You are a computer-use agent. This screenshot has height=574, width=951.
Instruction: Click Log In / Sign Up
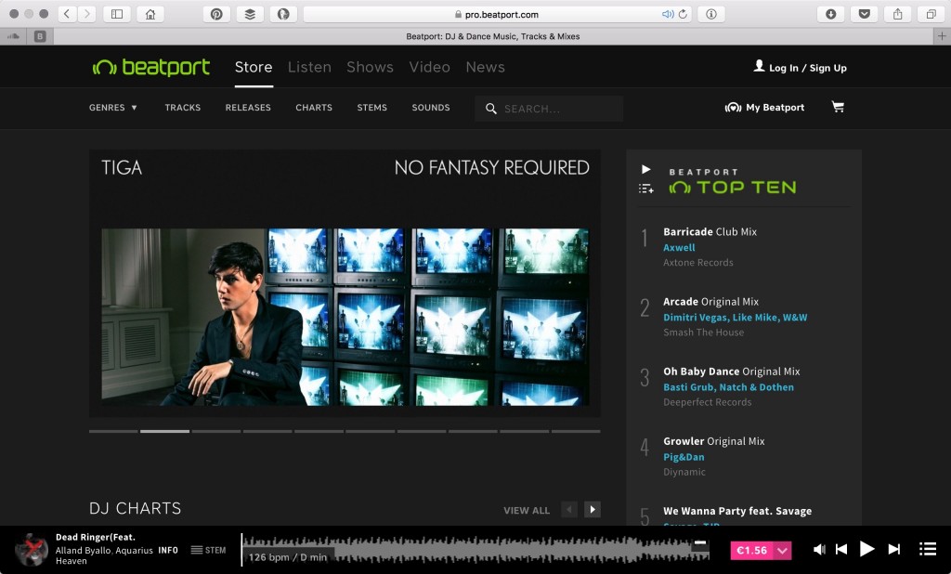click(800, 68)
